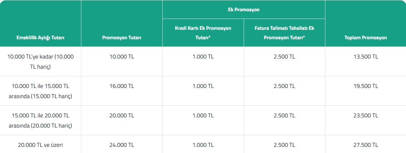Click the 13.500 TL toplam promosyon cell
This screenshot has height=153, width=406.
click(x=366, y=57)
